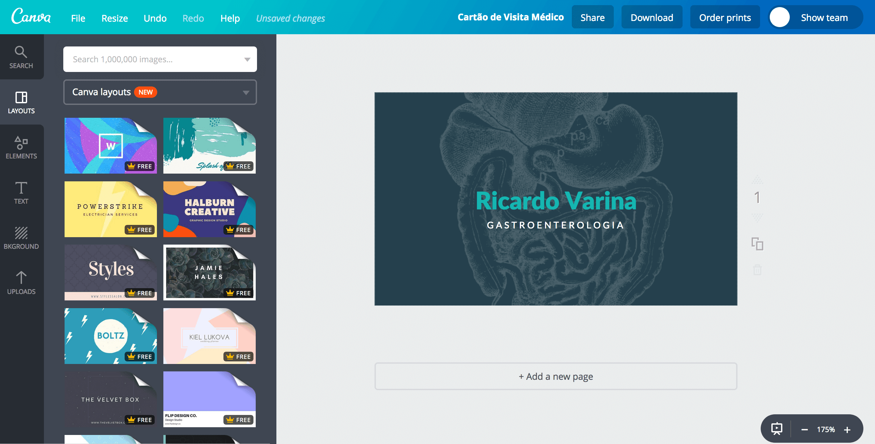
Task: Select the W purple-blue layout thumbnail
Action: click(111, 146)
